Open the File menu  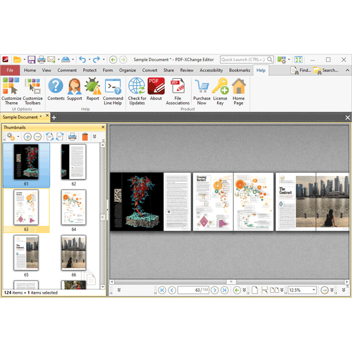9,70
